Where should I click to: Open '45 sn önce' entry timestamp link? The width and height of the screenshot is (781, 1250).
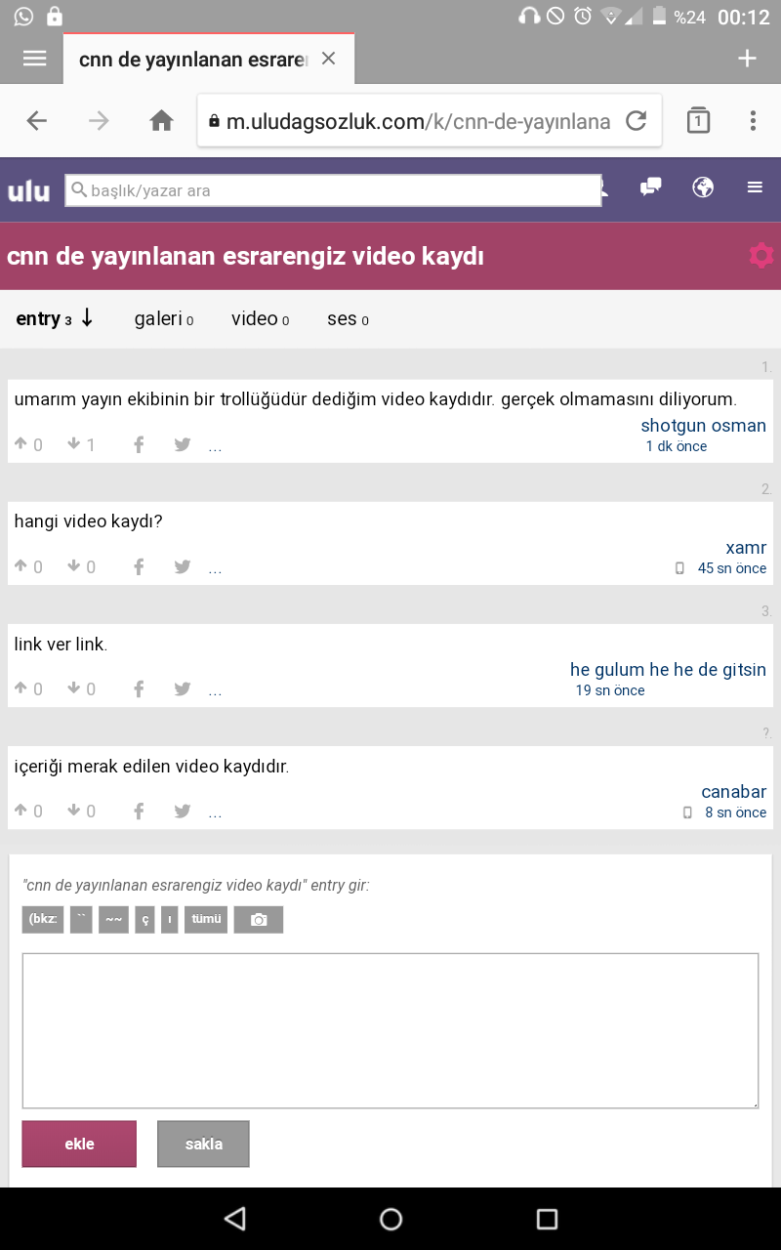[732, 568]
